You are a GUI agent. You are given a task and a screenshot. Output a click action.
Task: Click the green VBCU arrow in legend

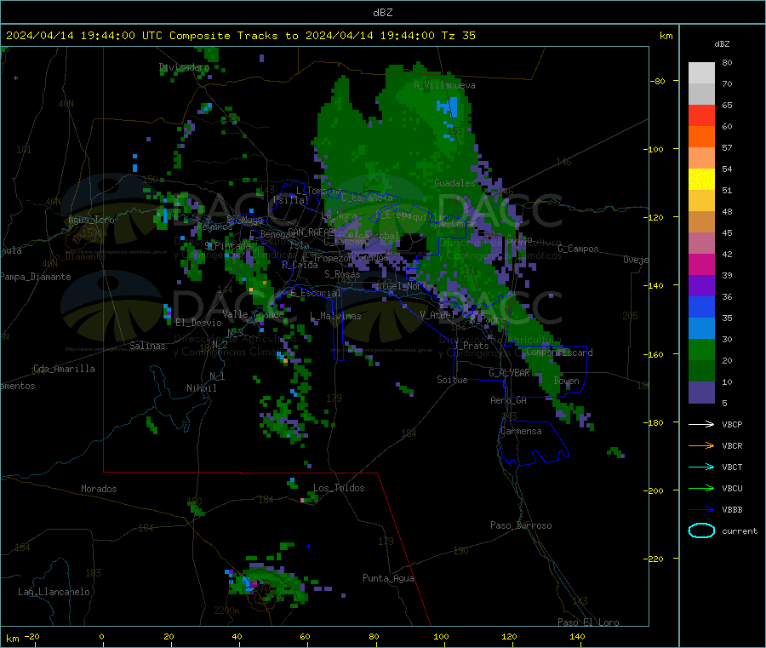coord(701,488)
